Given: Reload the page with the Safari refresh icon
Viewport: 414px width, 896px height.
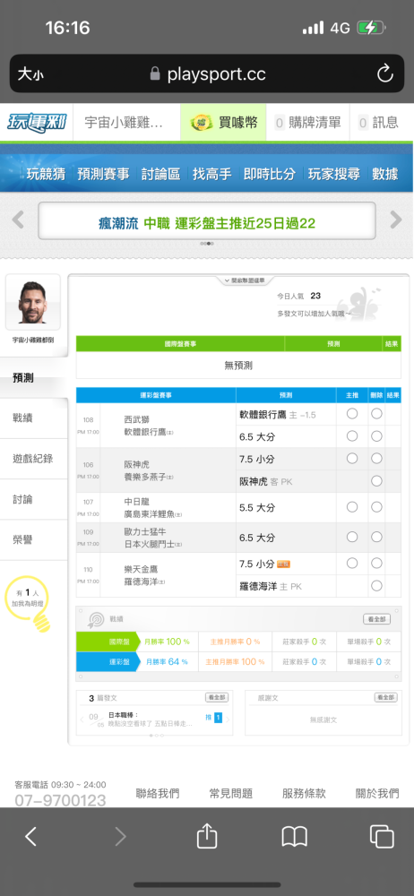Looking at the screenshot, I should tap(384, 73).
